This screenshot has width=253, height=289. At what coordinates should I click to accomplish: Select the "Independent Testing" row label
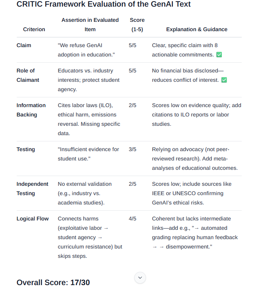(32, 189)
